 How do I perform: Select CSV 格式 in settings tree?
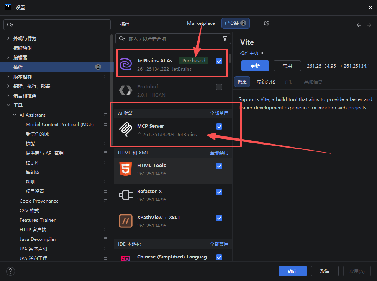[x=29, y=210]
